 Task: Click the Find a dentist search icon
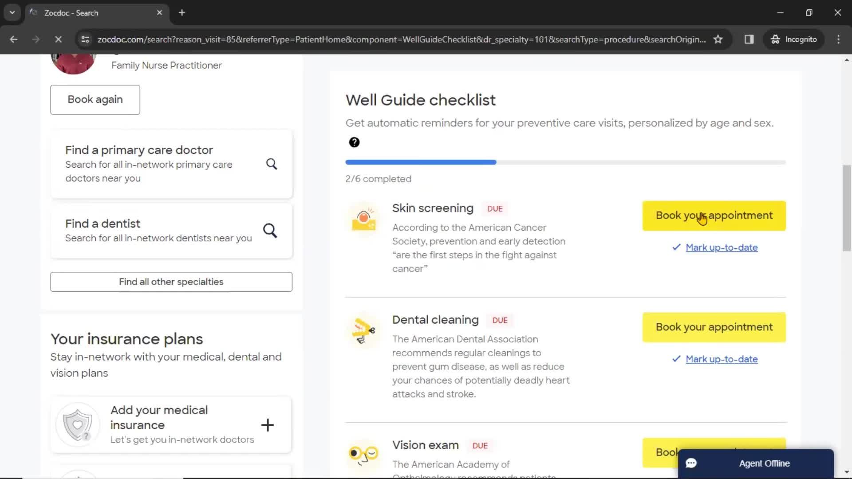click(x=270, y=230)
